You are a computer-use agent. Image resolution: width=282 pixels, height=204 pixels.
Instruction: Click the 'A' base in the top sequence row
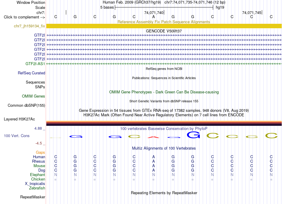(153, 17)
